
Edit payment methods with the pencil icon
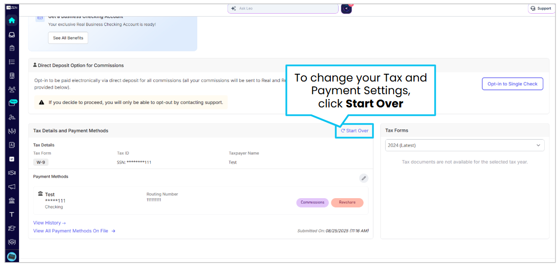click(x=363, y=178)
